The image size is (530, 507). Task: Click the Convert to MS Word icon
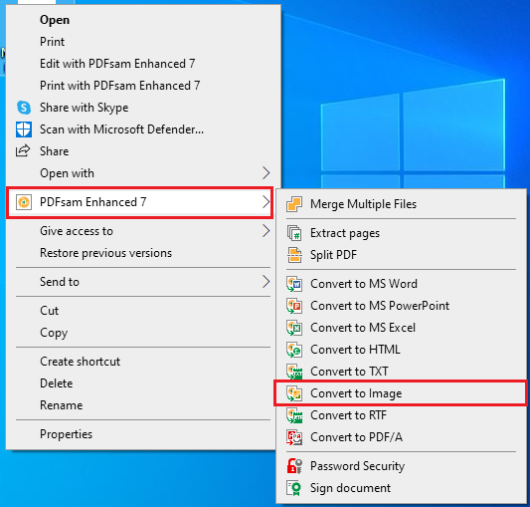point(294,284)
